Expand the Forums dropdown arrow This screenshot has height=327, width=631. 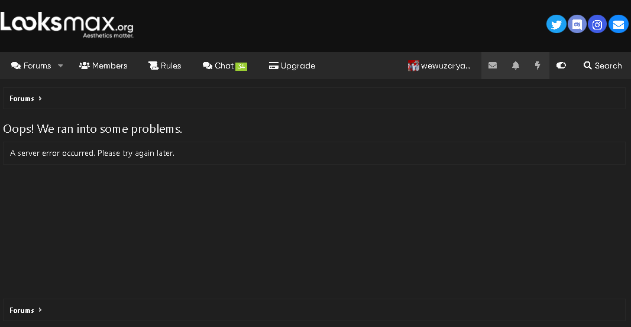click(60, 66)
